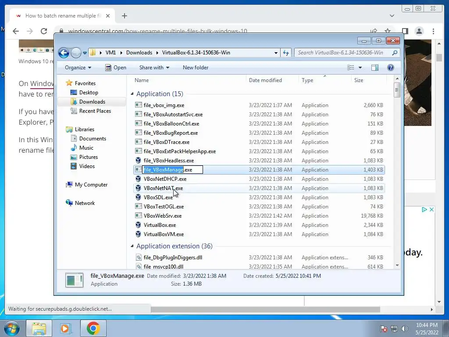Toggle the preview pane icon

pos(374,68)
